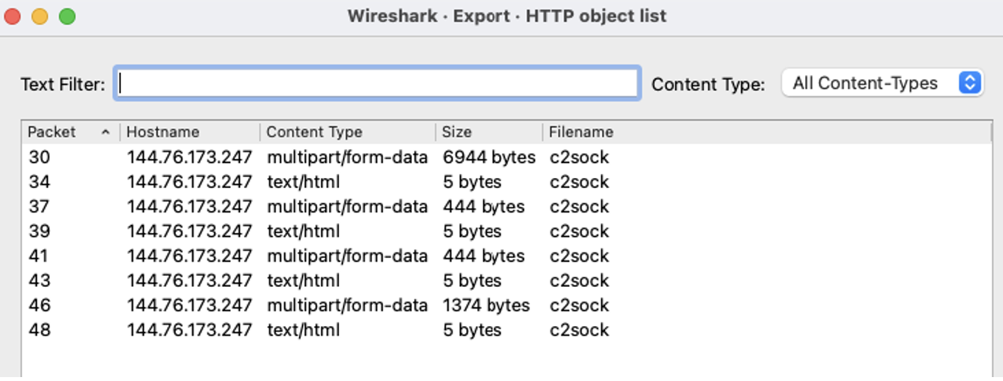The width and height of the screenshot is (1003, 381).
Task: Click c2sock filename in packet 46 row
Action: pyautogui.click(x=579, y=305)
